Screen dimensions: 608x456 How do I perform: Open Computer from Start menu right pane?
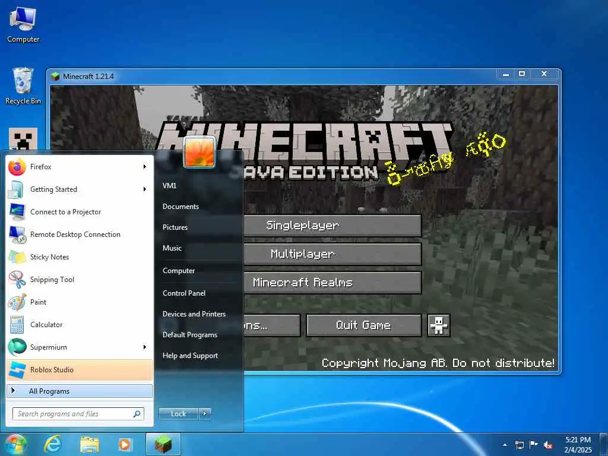179,271
